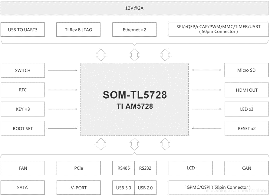Click the PCIe block
This screenshot has height=196, width=270.
pos(79,168)
